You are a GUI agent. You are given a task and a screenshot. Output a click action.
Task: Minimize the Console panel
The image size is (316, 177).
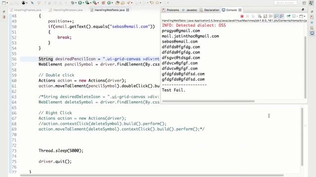coord(303,10)
